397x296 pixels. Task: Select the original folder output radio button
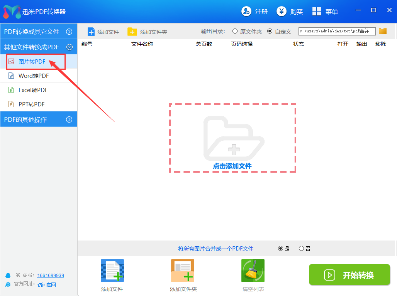(x=235, y=31)
